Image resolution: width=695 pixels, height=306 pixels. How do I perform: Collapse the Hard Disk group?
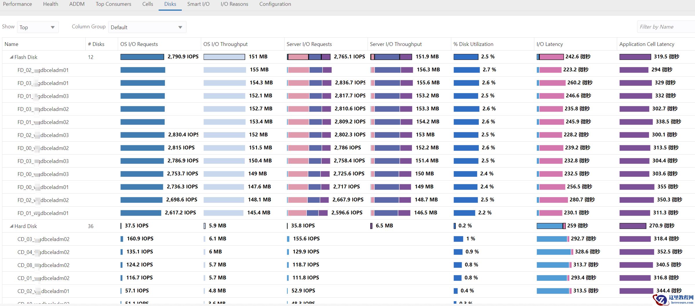[x=11, y=226]
